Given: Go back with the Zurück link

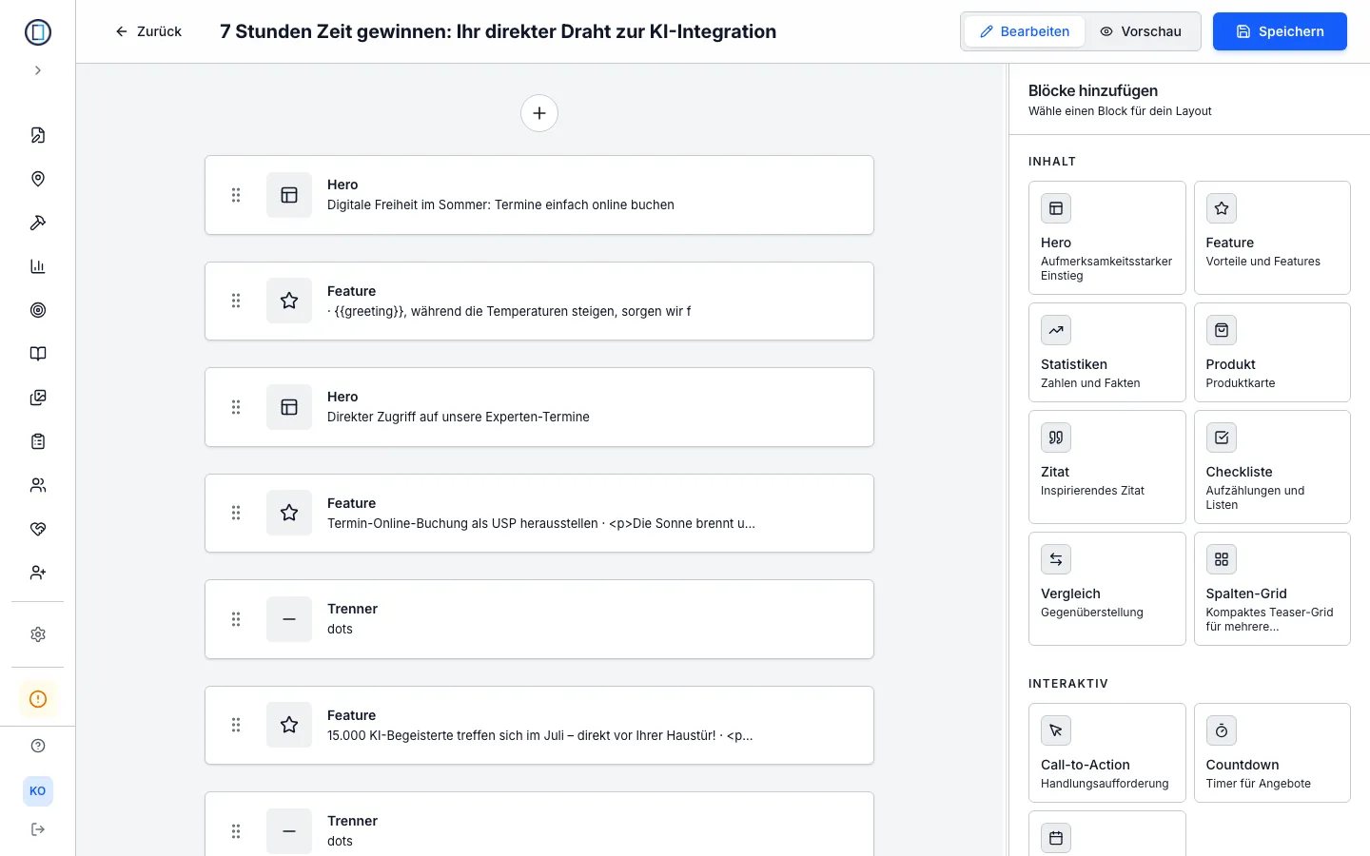Looking at the screenshot, I should tap(148, 31).
